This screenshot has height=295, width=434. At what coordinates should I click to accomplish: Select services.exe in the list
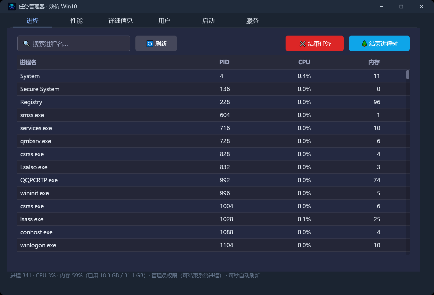[x=214, y=128]
